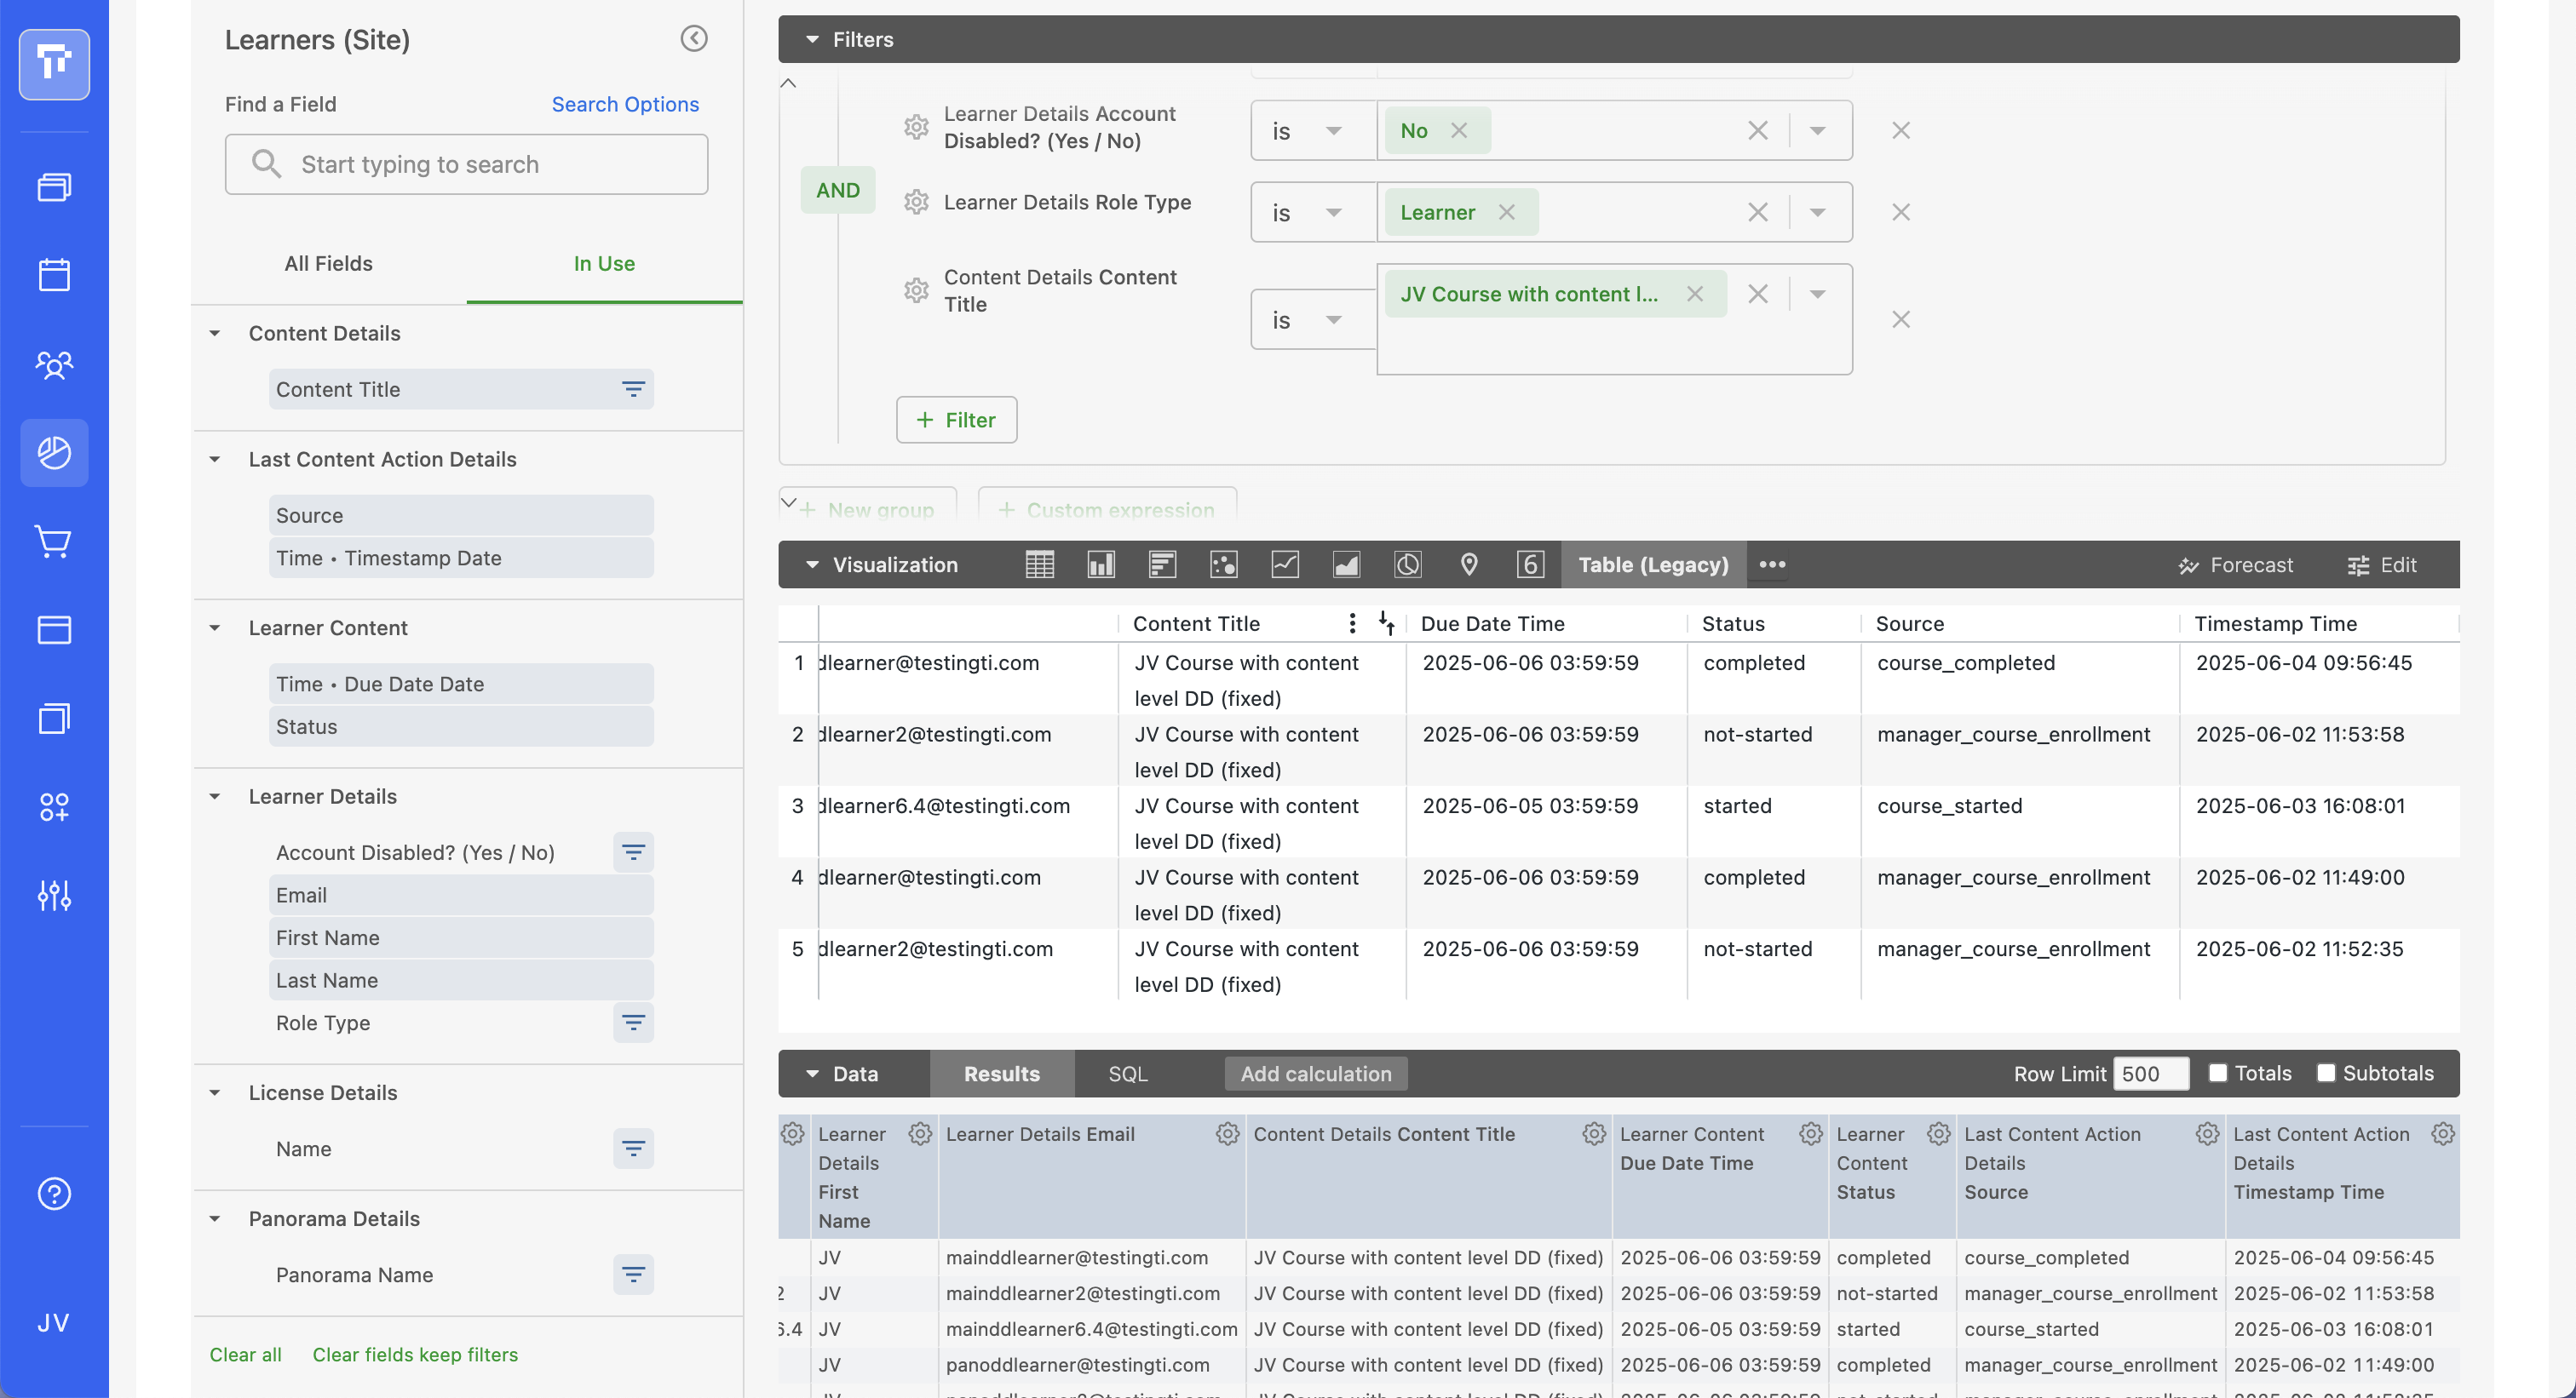Switch to the All Fields tab

[x=328, y=264]
